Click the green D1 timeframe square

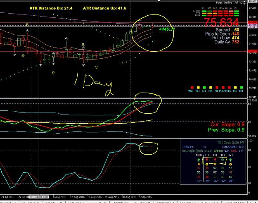(204, 88)
